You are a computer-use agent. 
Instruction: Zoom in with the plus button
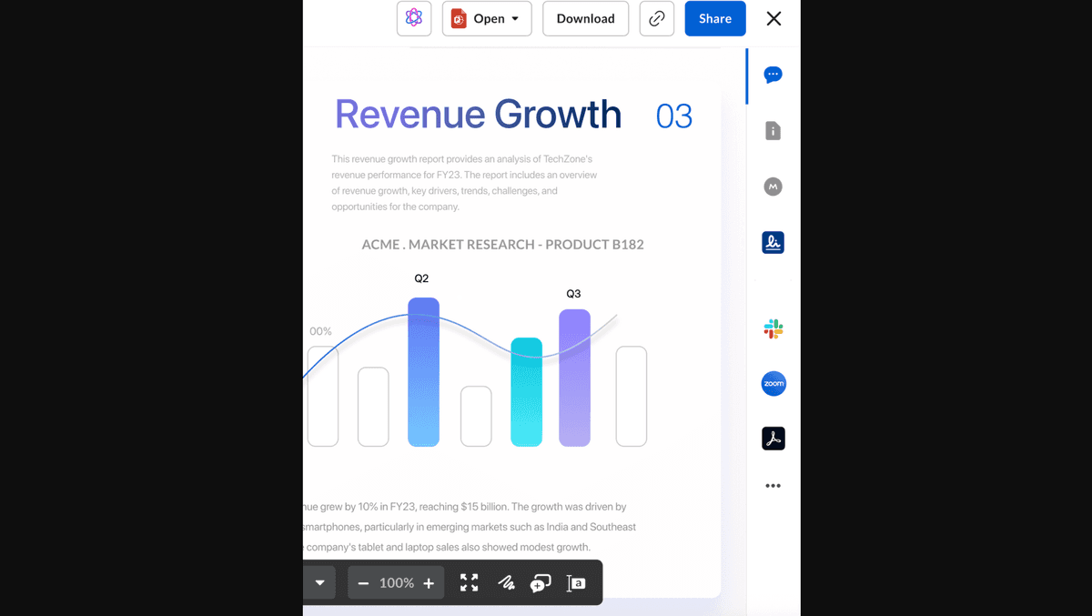[429, 583]
